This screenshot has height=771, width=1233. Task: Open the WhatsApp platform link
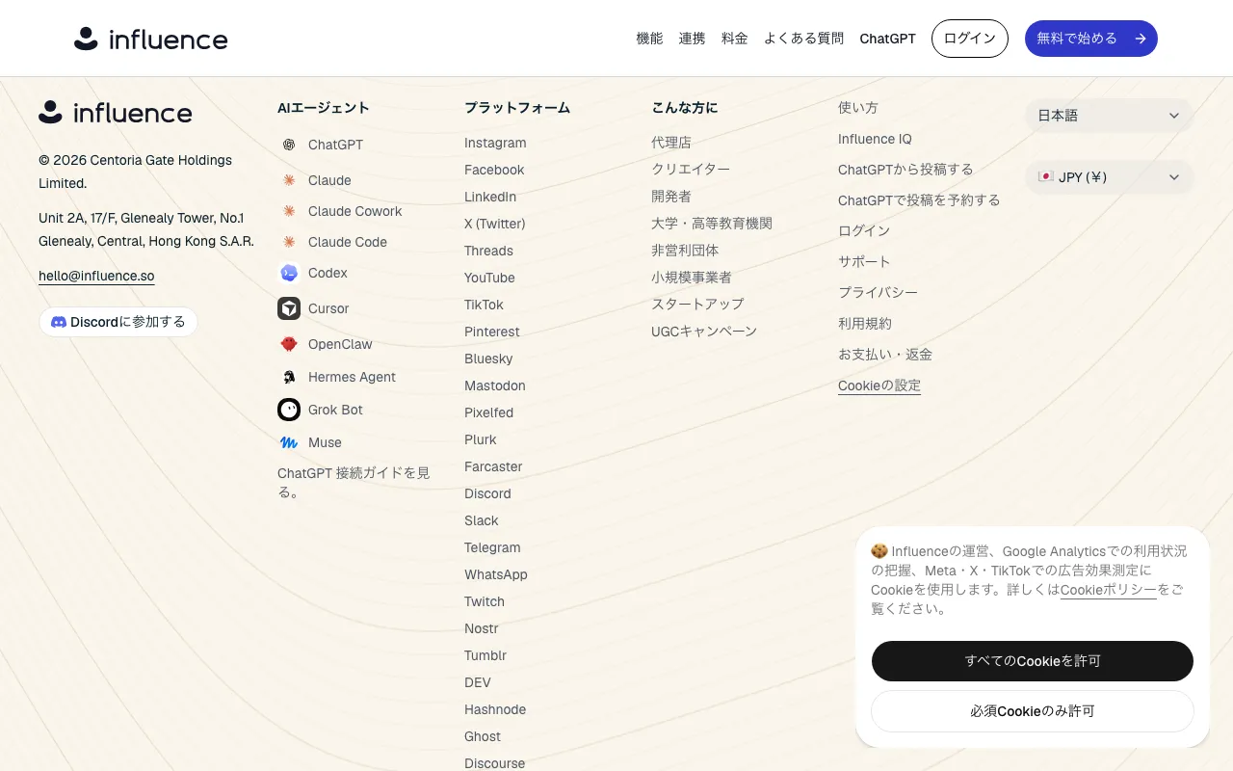[x=496, y=574]
